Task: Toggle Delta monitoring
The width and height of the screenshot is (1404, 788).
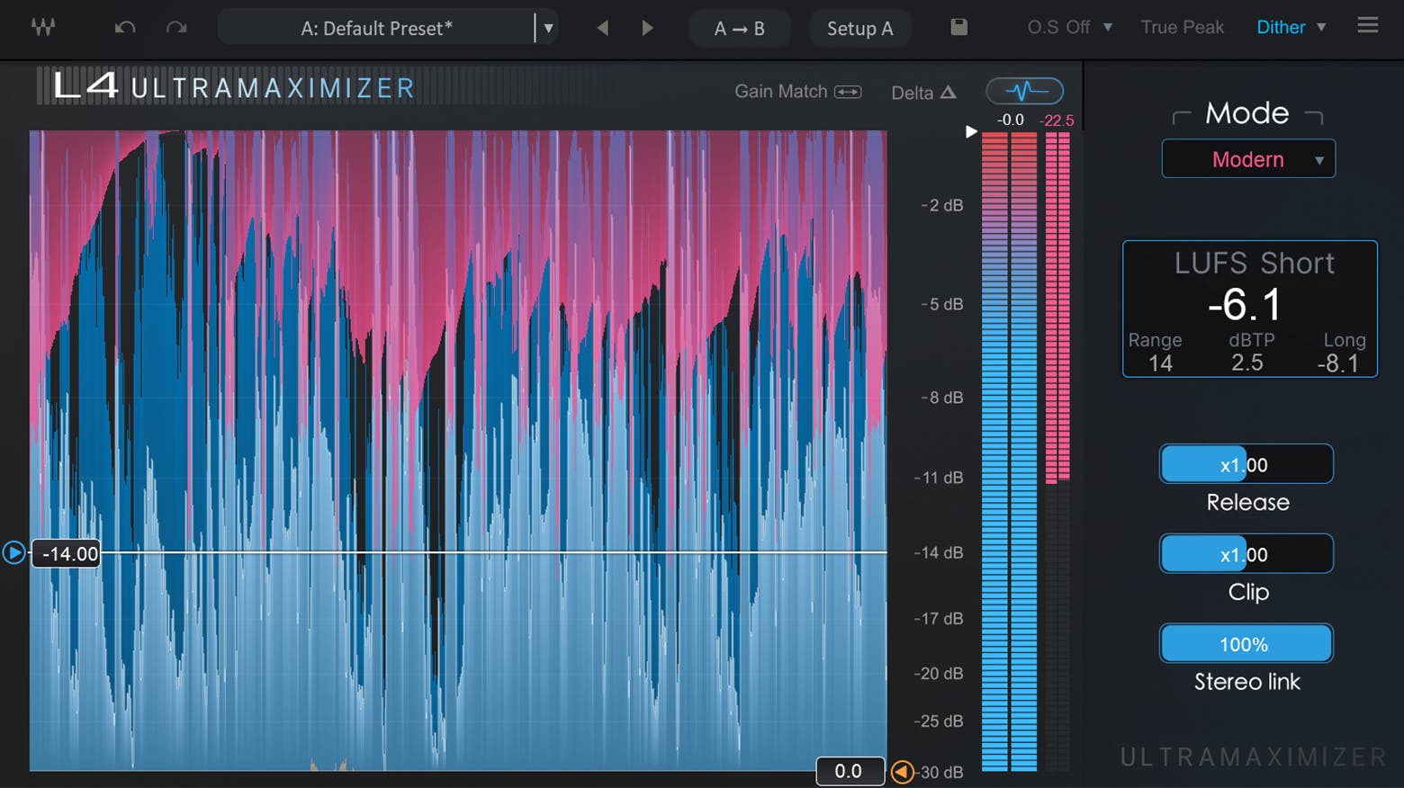Action: (923, 93)
